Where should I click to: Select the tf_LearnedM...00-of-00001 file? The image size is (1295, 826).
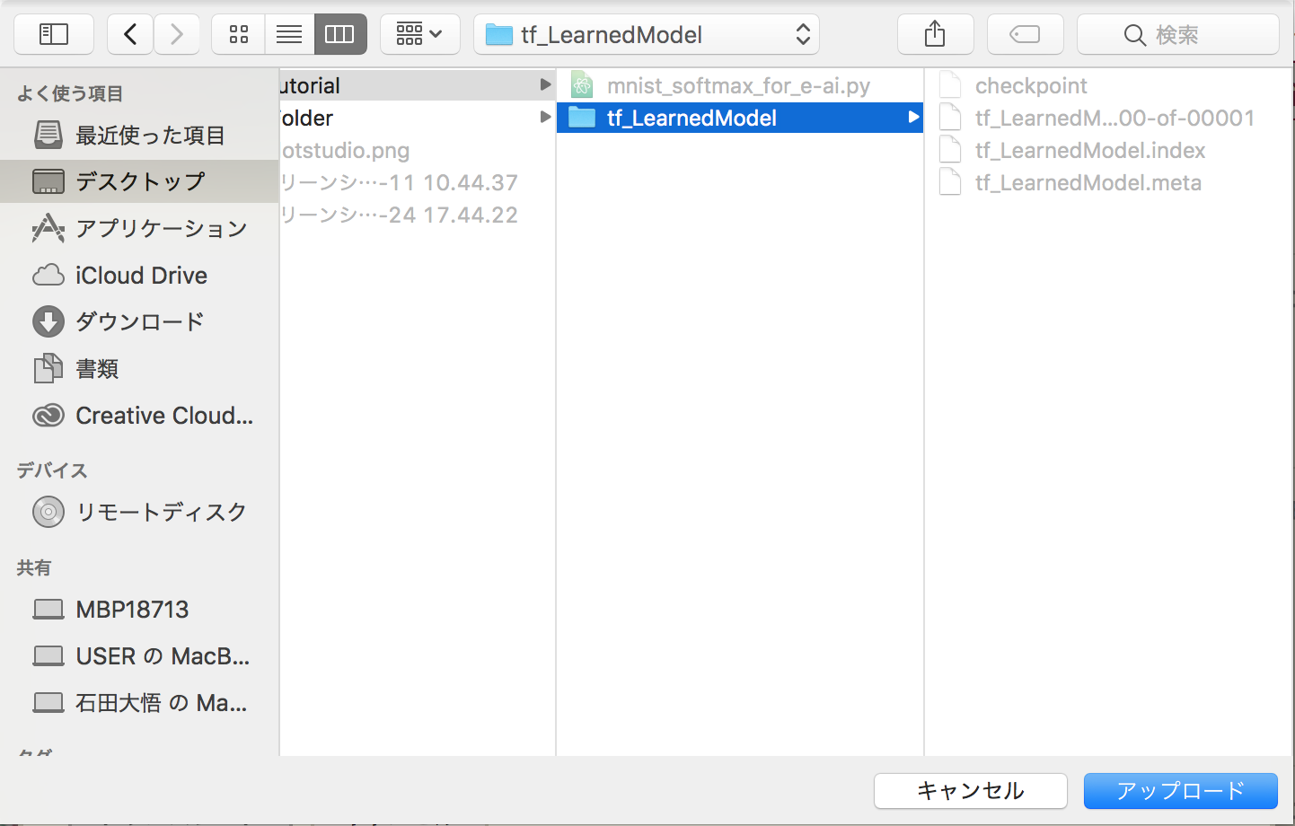(x=1109, y=118)
